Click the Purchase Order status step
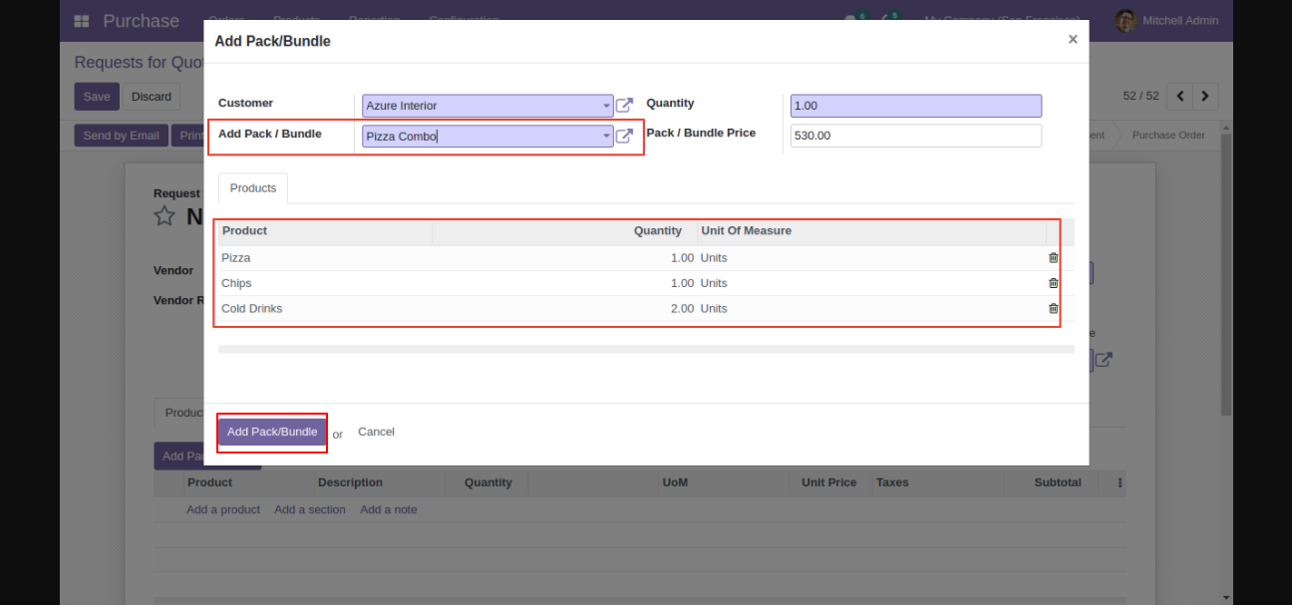Image resolution: width=1292 pixels, height=605 pixels. pos(1168,135)
